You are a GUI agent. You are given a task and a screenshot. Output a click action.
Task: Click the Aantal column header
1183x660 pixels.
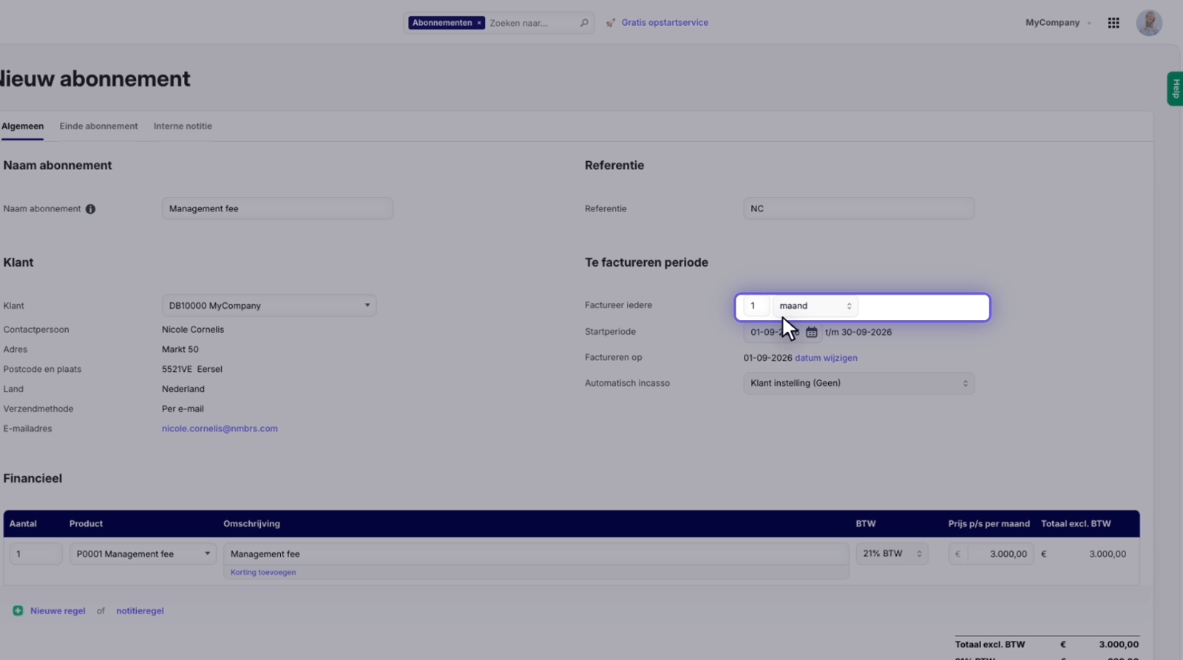23,523
